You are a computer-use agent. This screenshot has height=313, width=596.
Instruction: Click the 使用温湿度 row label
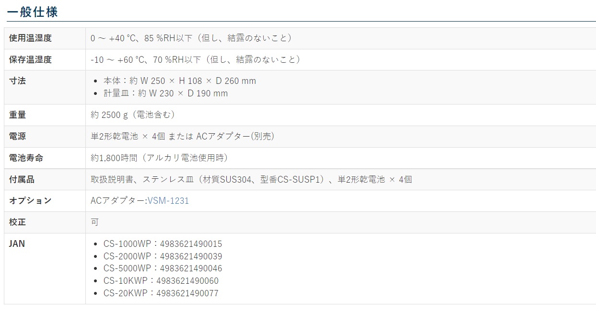pos(30,38)
